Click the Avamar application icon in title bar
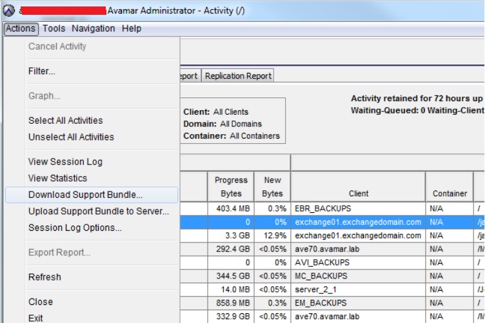 pos(9,10)
